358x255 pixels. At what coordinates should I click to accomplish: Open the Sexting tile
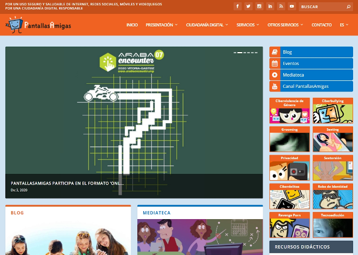coord(333,139)
